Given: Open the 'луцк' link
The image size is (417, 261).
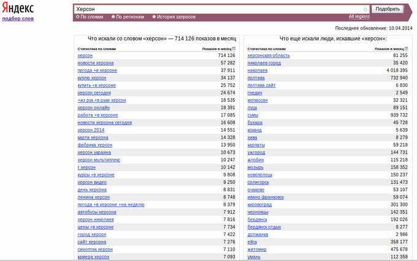Looking at the screenshot, I should coord(253,108).
